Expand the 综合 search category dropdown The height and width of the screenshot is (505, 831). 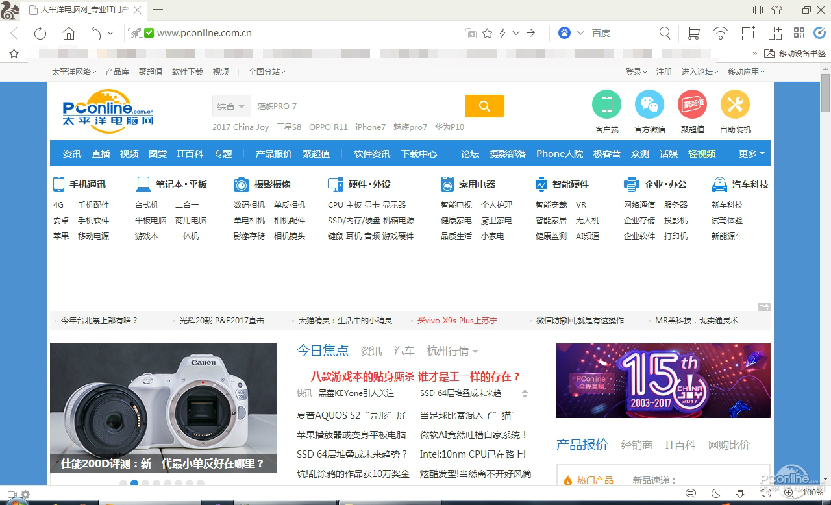tap(230, 106)
